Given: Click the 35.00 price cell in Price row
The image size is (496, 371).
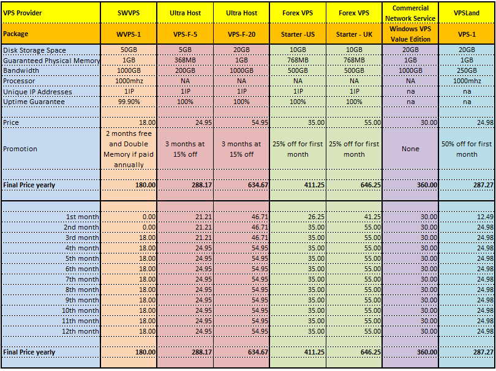Looking at the screenshot, I should [298, 122].
